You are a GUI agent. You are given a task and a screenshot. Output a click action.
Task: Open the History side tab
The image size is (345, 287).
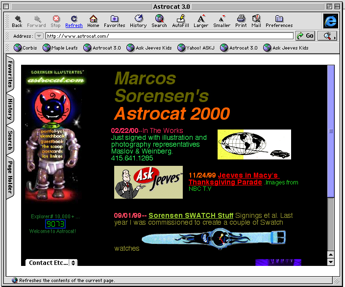[x=10, y=109]
